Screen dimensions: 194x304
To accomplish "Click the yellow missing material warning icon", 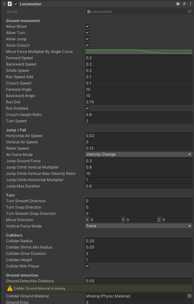I will click(10, 288).
